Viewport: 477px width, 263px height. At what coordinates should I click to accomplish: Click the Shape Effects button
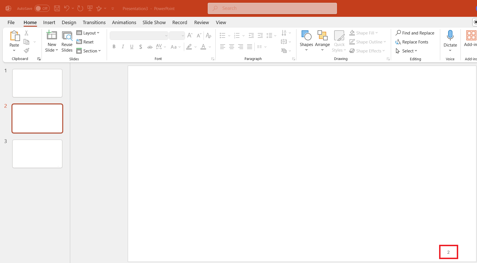pos(367,51)
